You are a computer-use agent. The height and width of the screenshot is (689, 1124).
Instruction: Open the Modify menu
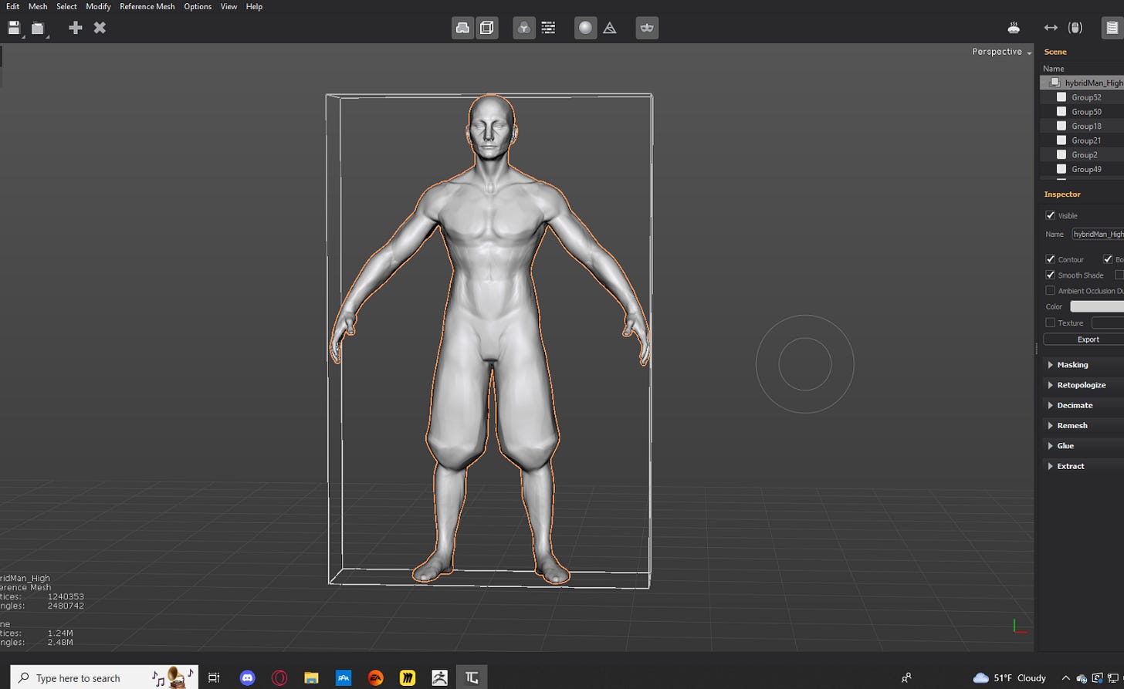tap(98, 6)
